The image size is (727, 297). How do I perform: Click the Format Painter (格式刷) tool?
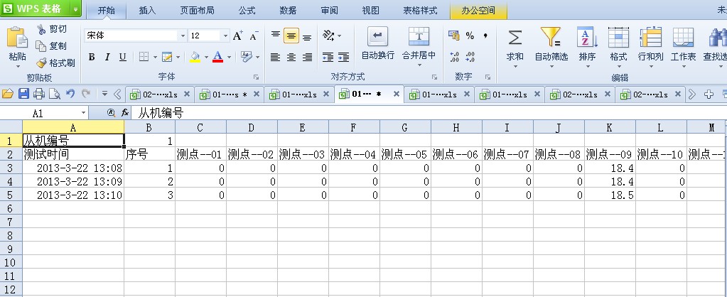tap(55, 63)
